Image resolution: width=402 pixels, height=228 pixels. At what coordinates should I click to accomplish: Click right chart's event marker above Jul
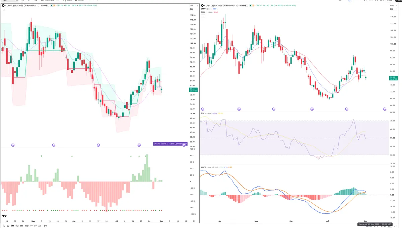point(346,109)
